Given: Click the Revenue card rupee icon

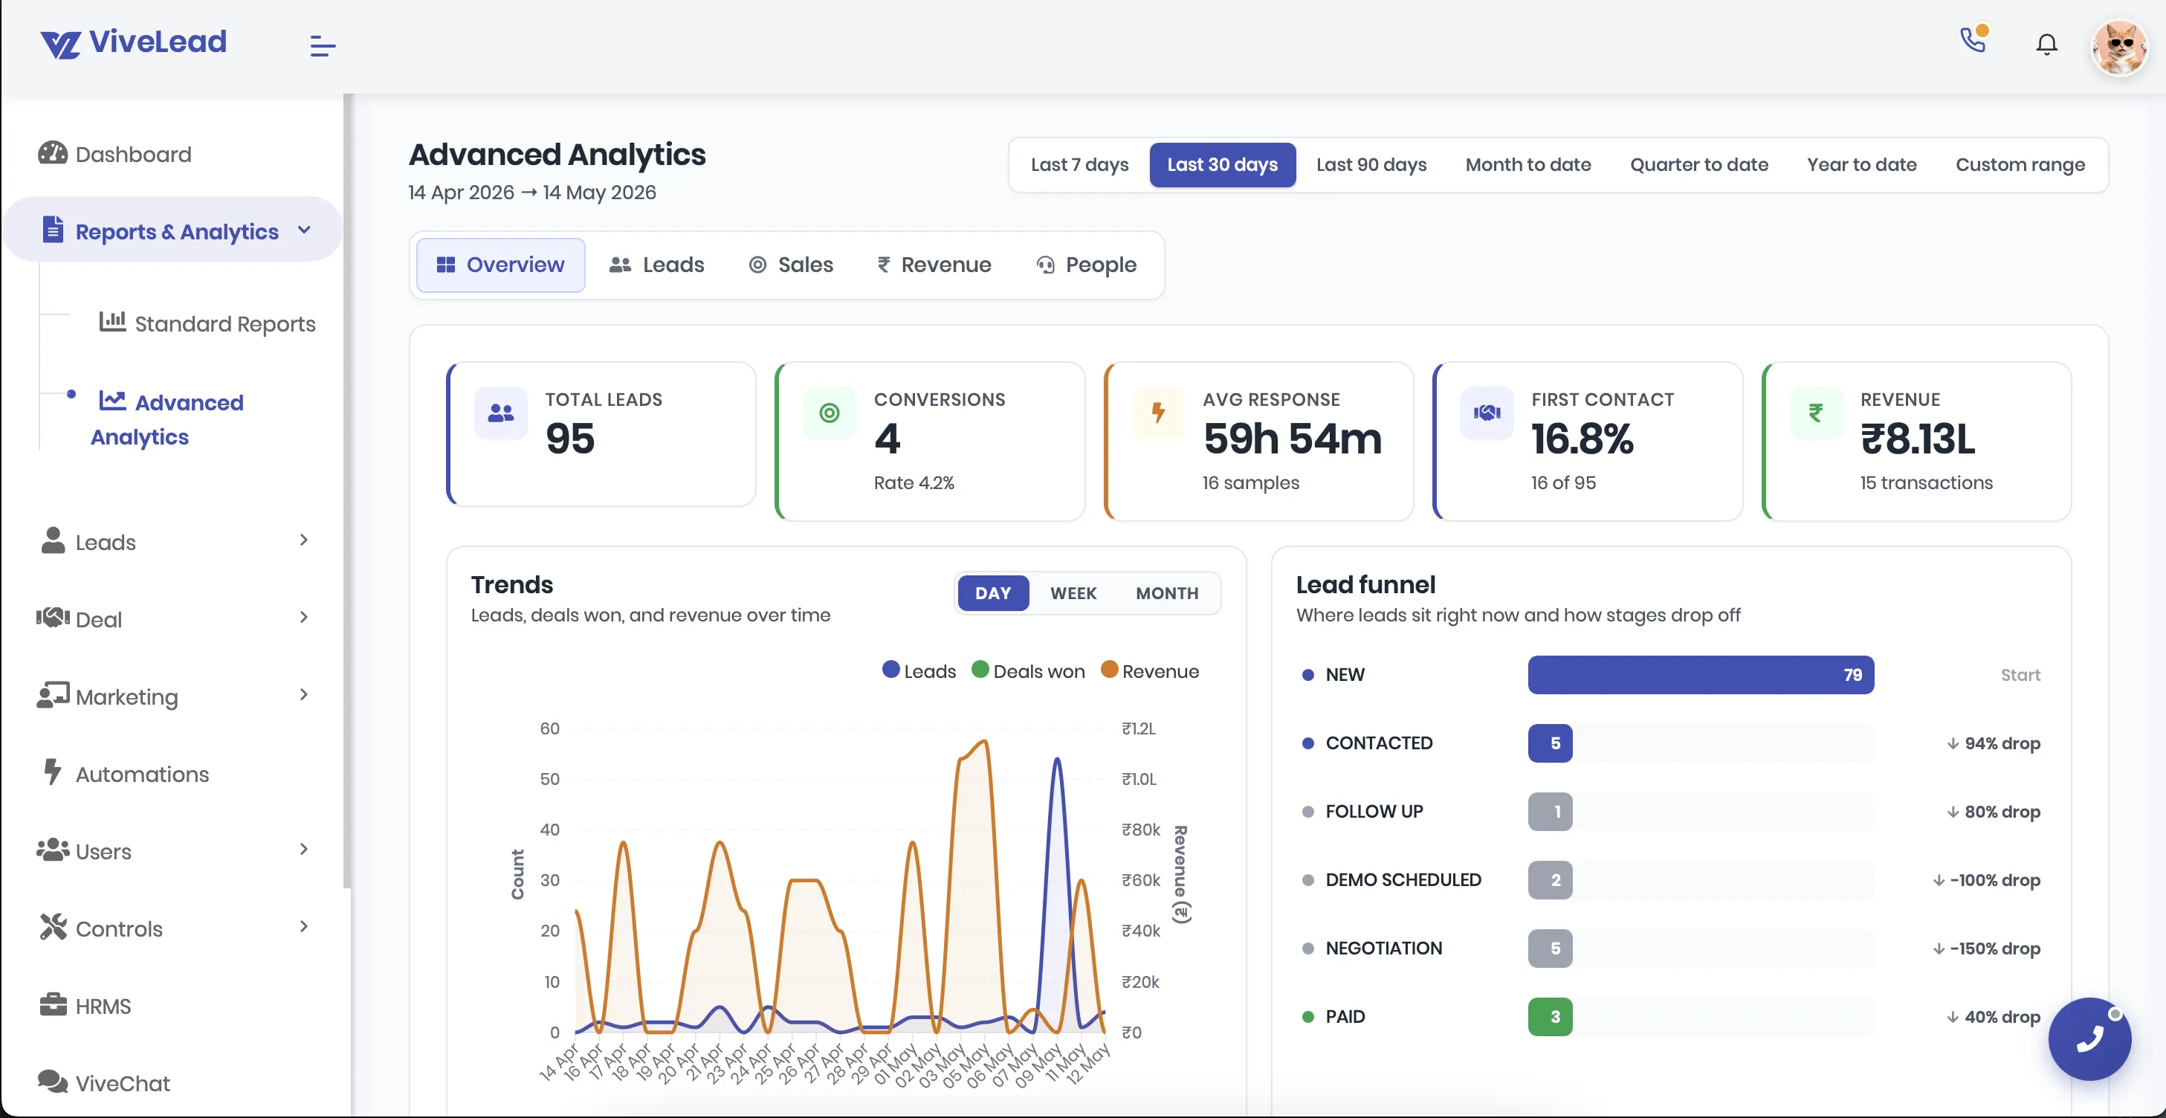Looking at the screenshot, I should [x=1815, y=413].
